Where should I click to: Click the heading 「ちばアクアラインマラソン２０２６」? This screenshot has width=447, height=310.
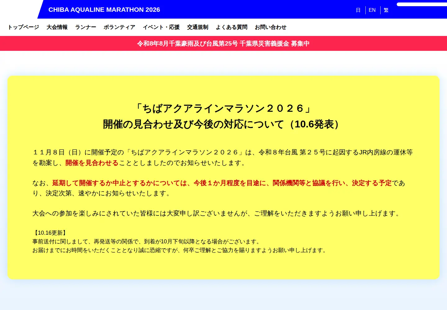223,108
